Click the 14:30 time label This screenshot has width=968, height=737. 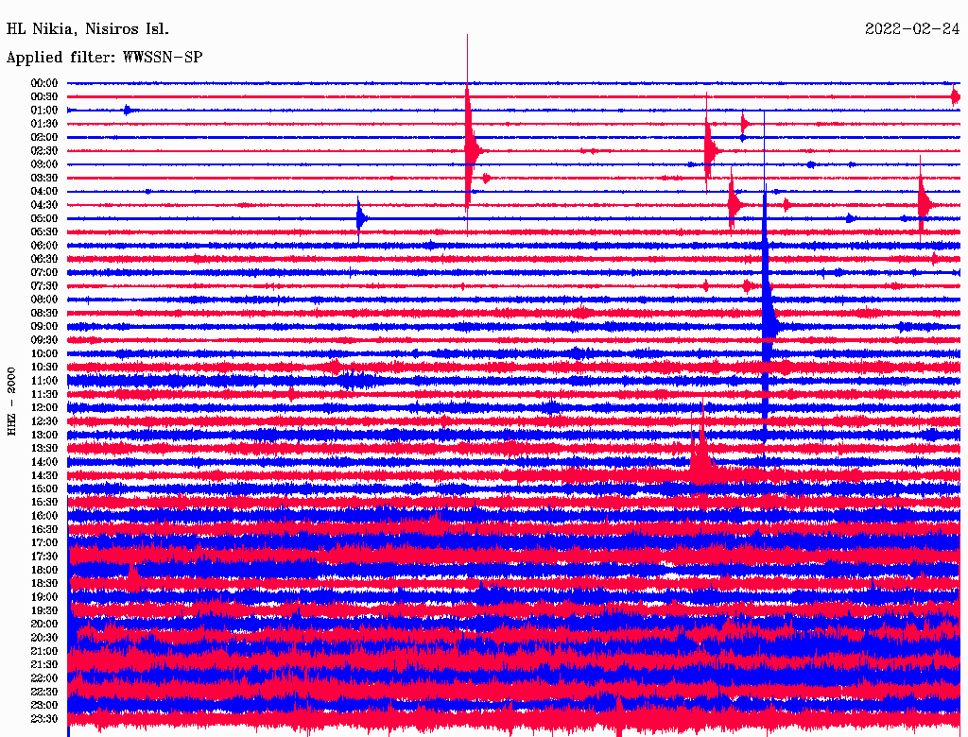(x=44, y=476)
